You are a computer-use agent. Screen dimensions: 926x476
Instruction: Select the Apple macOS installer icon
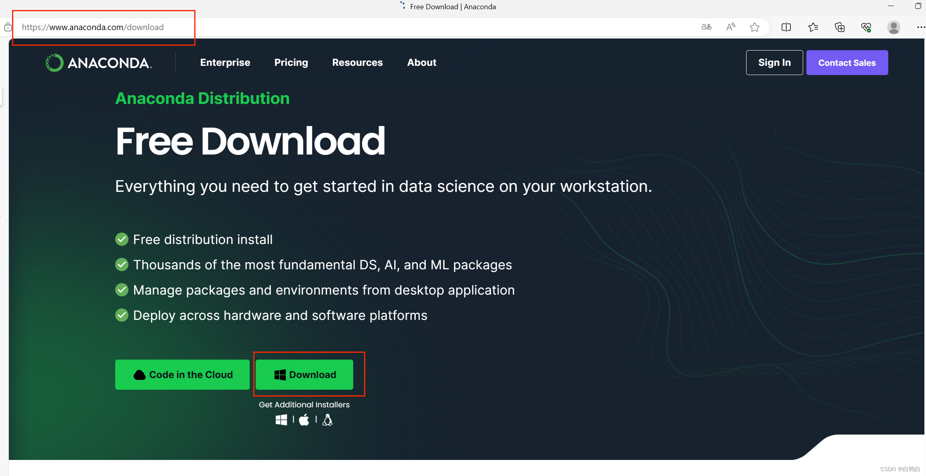pyautogui.click(x=304, y=420)
